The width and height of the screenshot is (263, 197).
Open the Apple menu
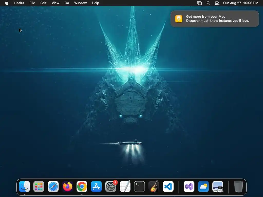point(7,3)
